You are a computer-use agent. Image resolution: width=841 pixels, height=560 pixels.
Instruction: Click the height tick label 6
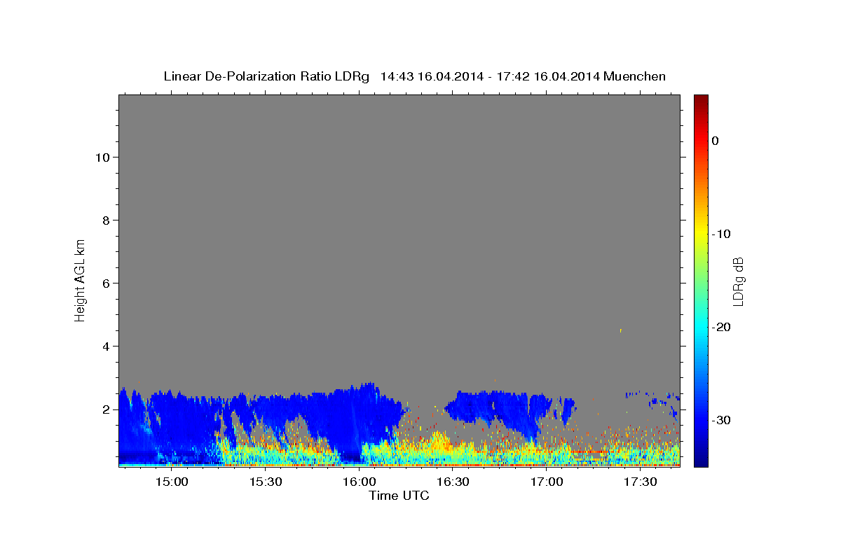pyautogui.click(x=104, y=283)
